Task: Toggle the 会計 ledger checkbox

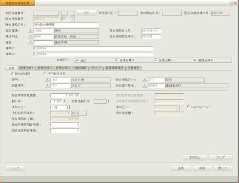Action: [78, 60]
